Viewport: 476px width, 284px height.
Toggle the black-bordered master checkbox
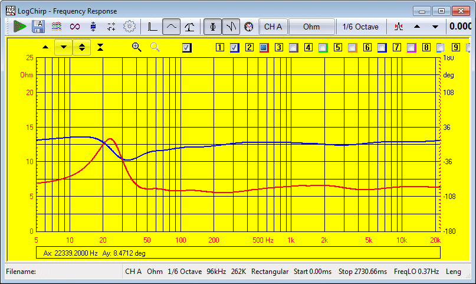click(x=187, y=48)
